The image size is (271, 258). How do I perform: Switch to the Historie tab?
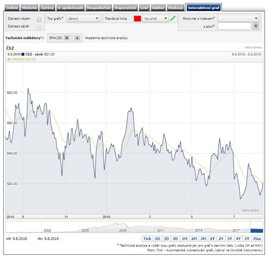click(x=29, y=8)
